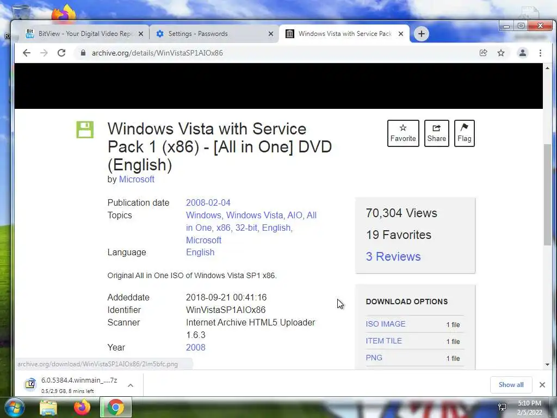Close the Settings - Passwords tab
The height and width of the screenshot is (418, 557).
pos(271,34)
